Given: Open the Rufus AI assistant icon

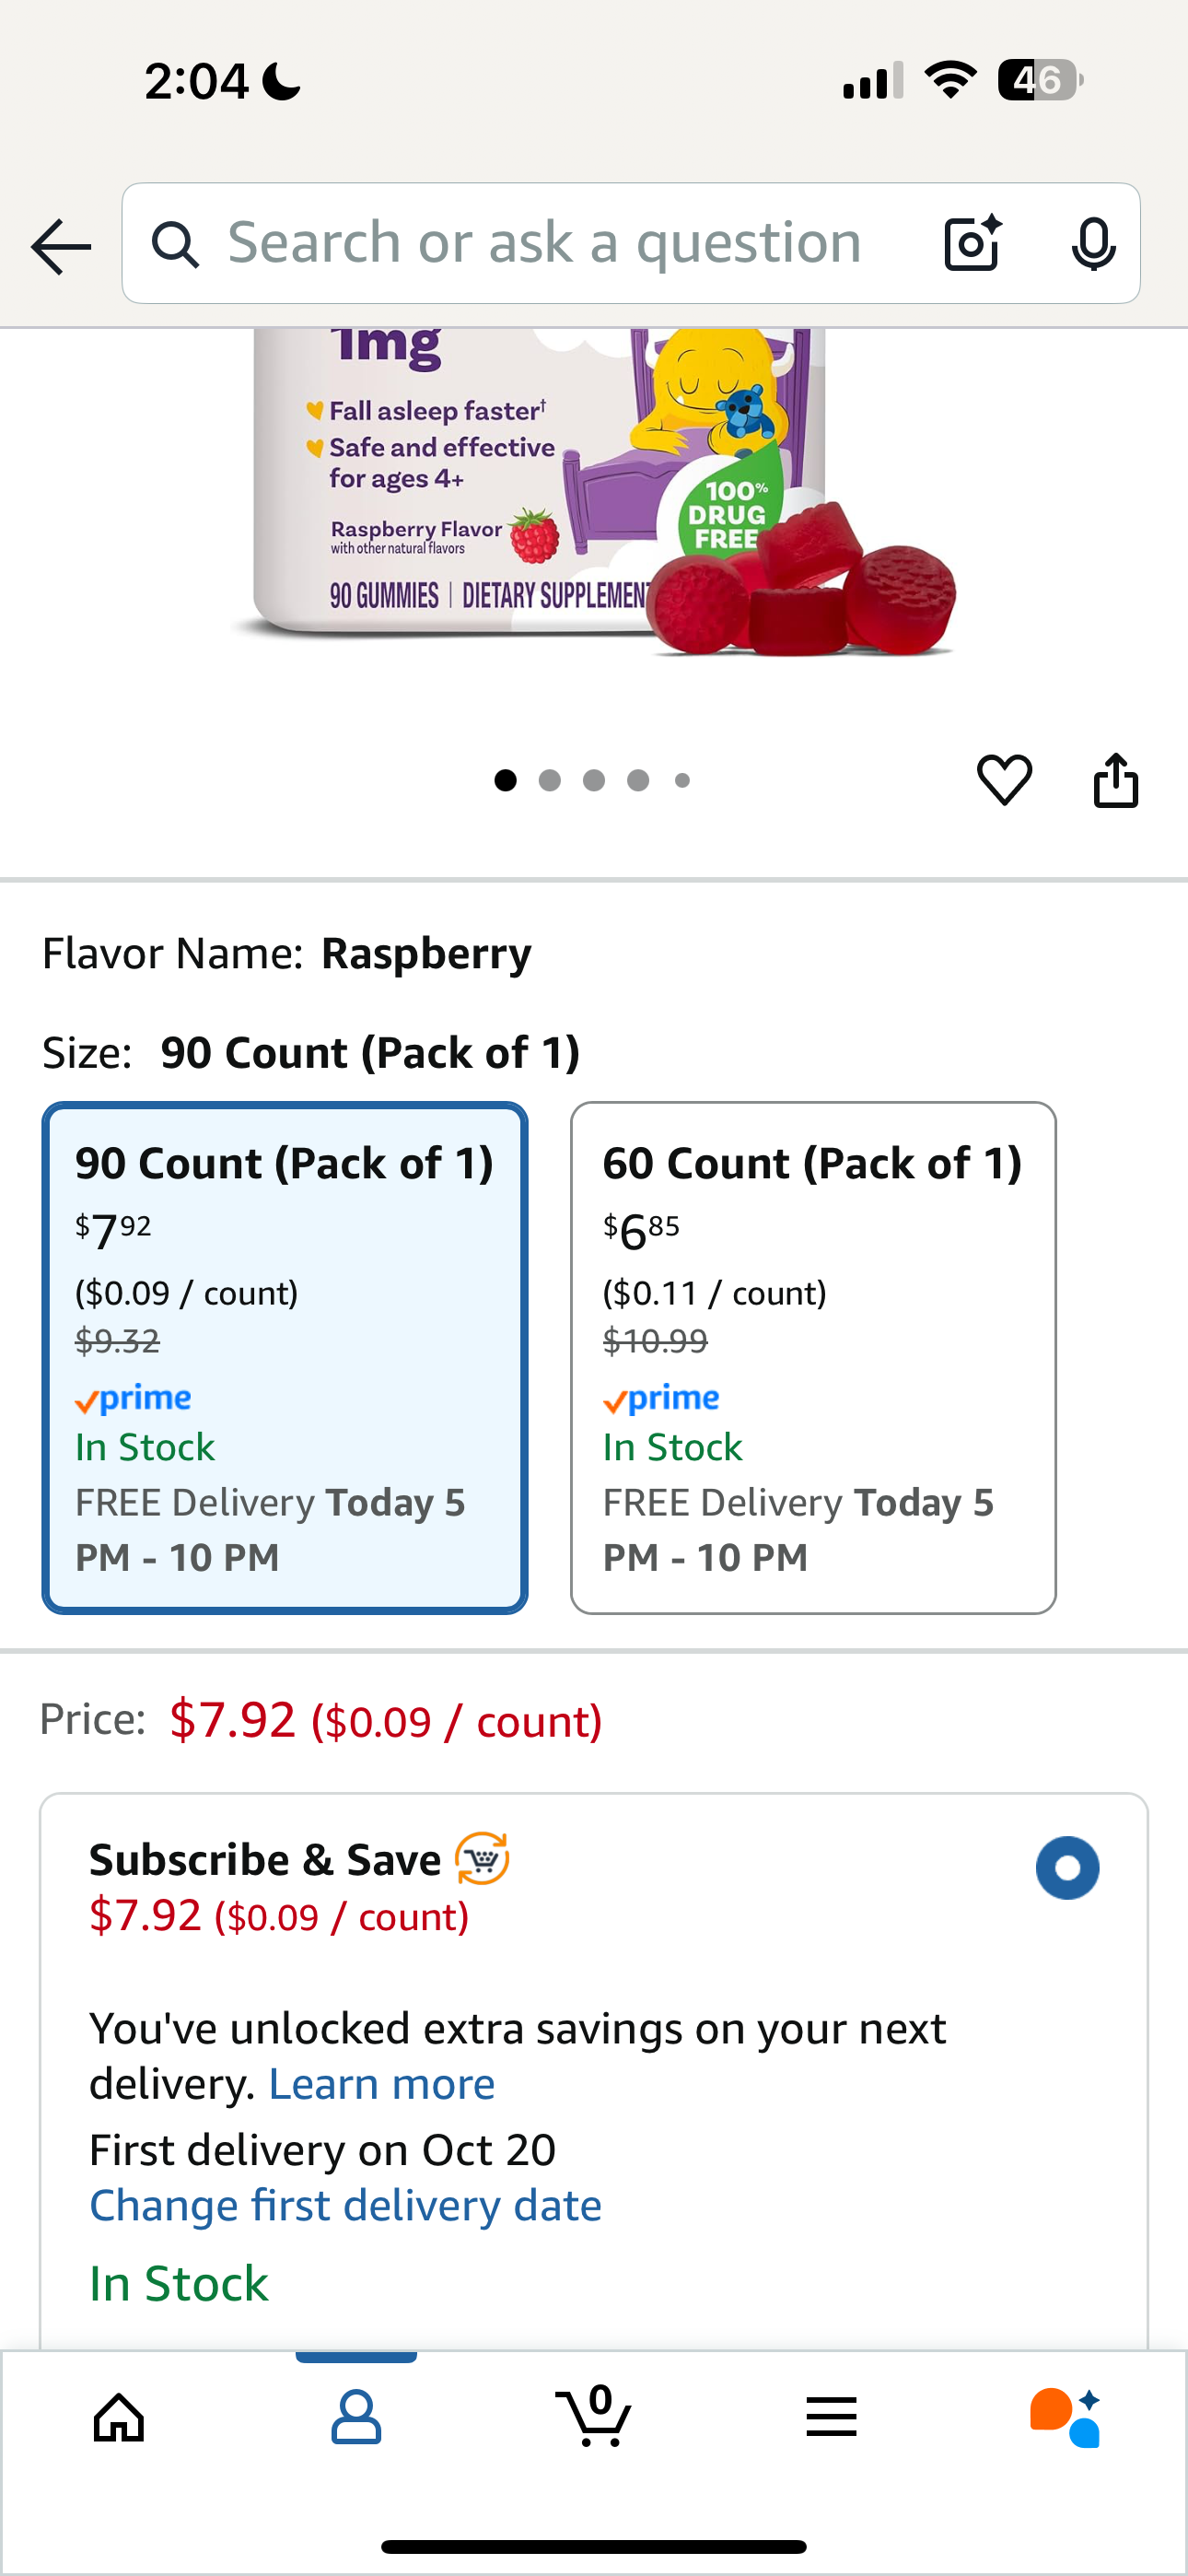Looking at the screenshot, I should tap(1066, 2418).
